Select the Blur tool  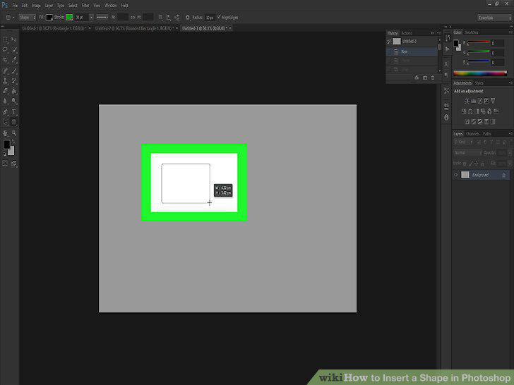[x=5, y=101]
